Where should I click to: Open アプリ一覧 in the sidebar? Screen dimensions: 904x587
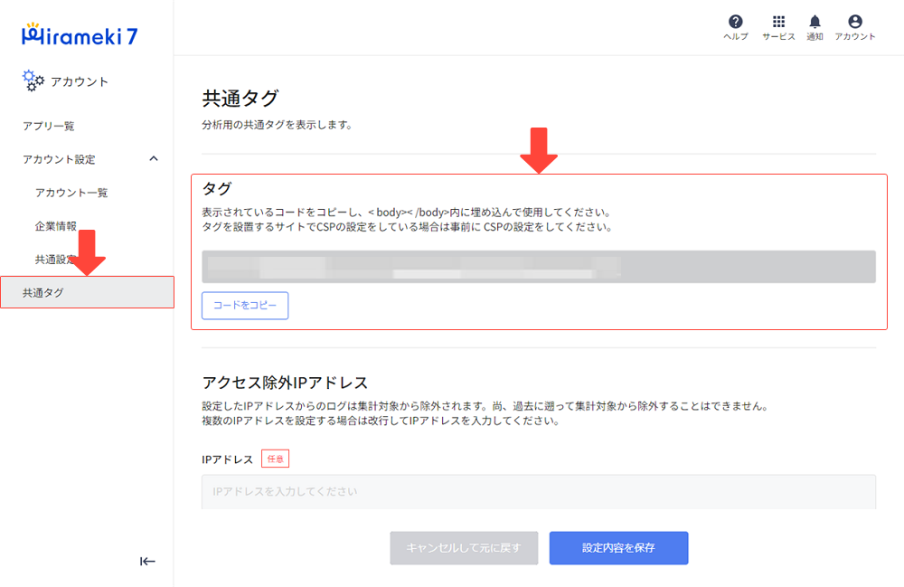(49, 126)
